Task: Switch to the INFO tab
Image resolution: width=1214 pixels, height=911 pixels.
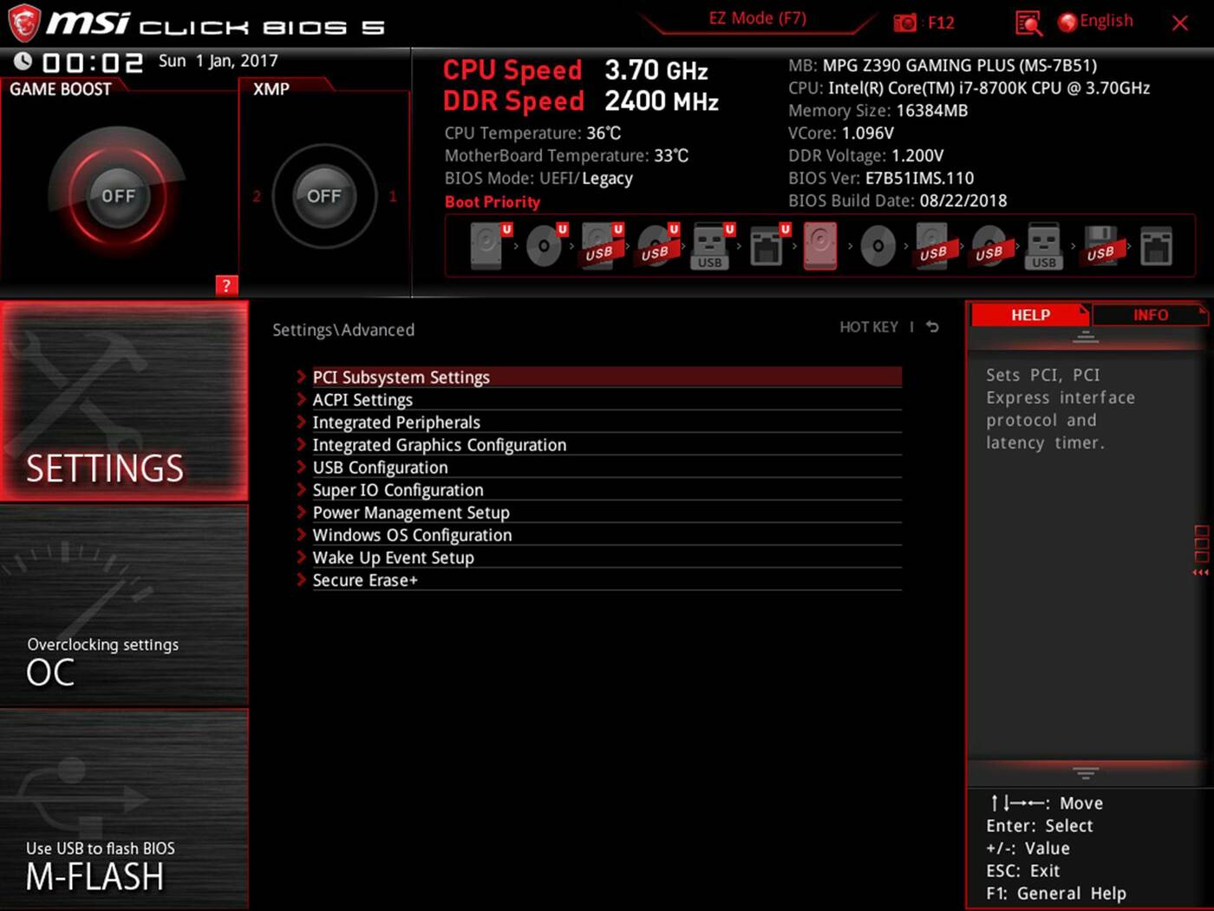Action: (x=1150, y=315)
